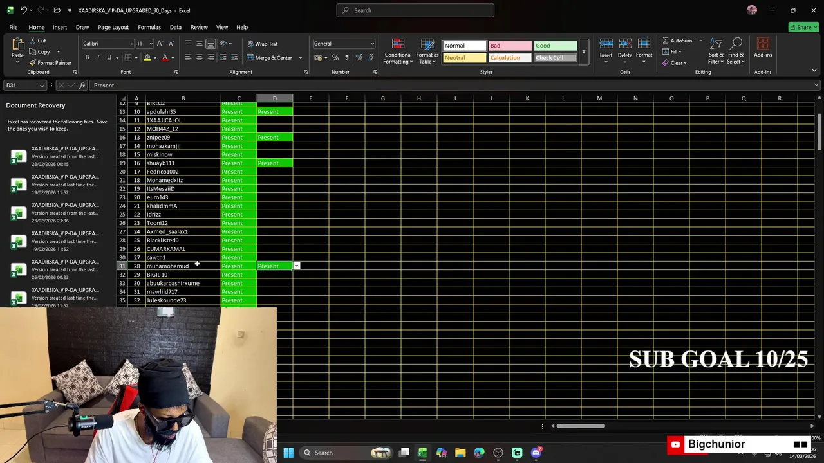Apply cell Borders icon
Viewport: 824px width, 463px height.
point(127,57)
